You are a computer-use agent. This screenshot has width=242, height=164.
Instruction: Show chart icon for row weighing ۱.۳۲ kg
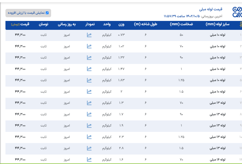pos(89,58)
